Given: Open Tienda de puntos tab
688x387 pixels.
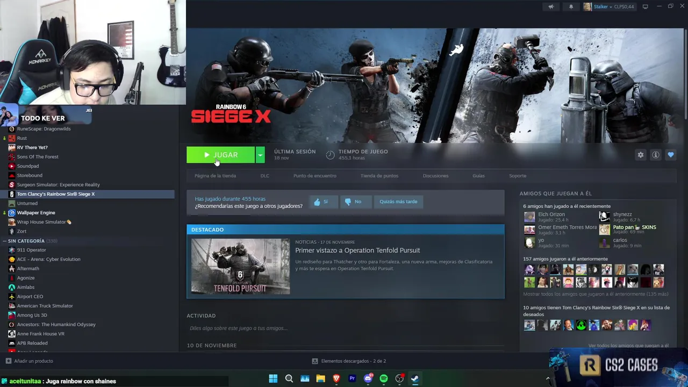Looking at the screenshot, I should point(379,176).
